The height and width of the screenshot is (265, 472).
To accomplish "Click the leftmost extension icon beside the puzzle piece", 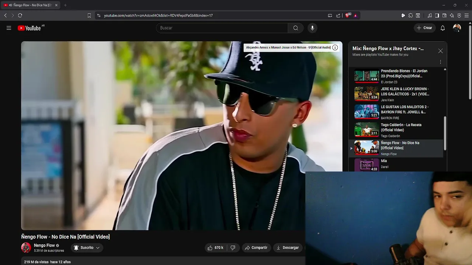I will 403,15.
